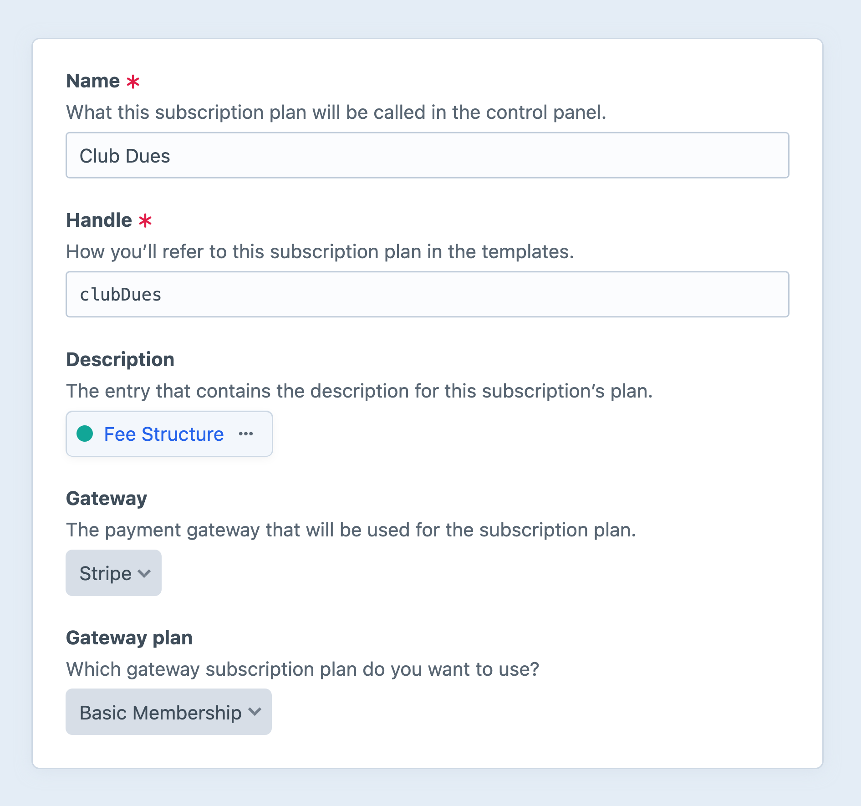Select the Fee Structure element card
Viewport: 861px width, 806px height.
[x=168, y=434]
